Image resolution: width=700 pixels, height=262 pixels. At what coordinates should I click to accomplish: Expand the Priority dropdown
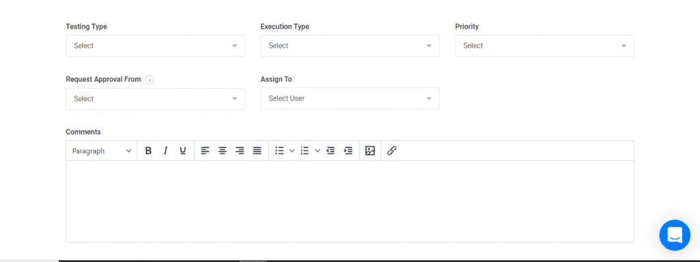545,46
